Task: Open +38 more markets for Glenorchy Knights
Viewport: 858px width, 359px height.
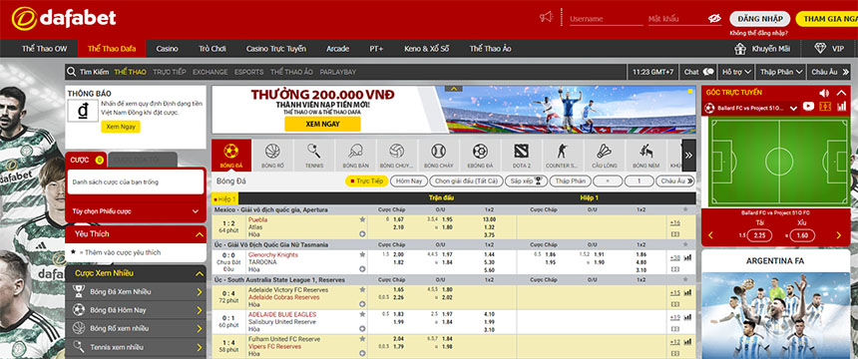Action: pyautogui.click(x=674, y=257)
